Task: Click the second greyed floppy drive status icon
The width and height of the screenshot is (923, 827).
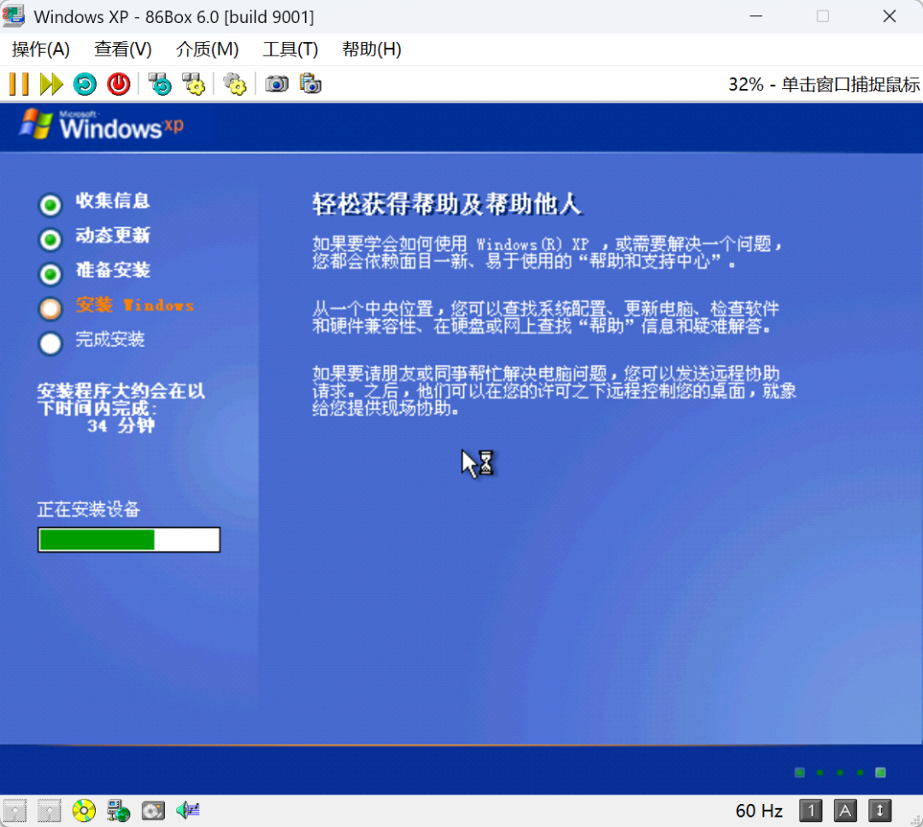Action: pyautogui.click(x=50, y=811)
